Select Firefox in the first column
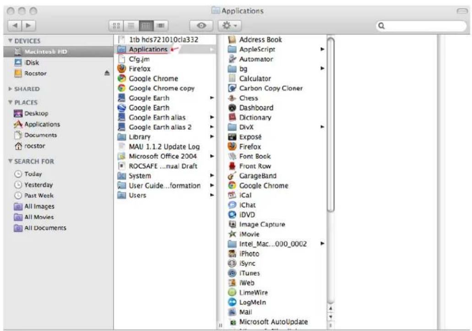This screenshot has height=331, width=472. click(134, 69)
